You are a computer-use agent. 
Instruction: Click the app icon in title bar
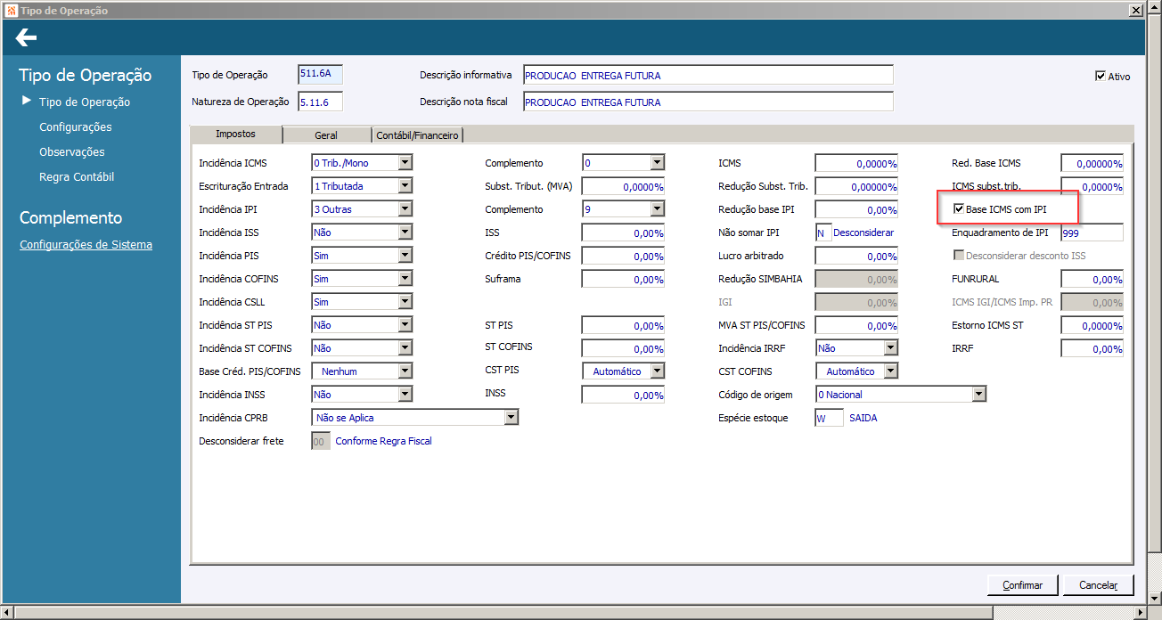10,10
